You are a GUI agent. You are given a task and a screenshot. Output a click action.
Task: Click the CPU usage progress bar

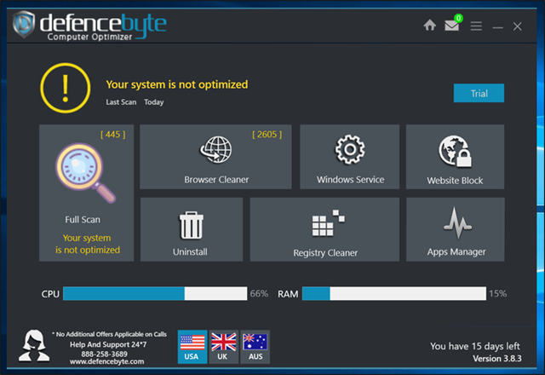tap(155, 293)
